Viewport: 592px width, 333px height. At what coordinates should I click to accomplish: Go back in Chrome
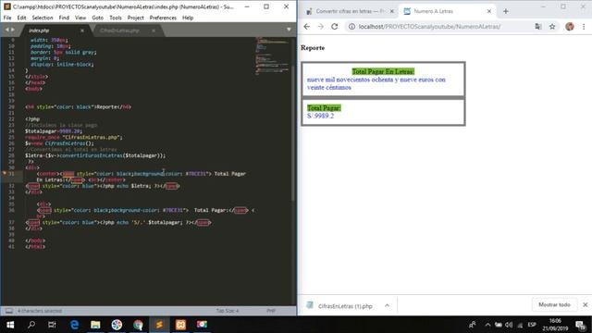(x=306, y=27)
